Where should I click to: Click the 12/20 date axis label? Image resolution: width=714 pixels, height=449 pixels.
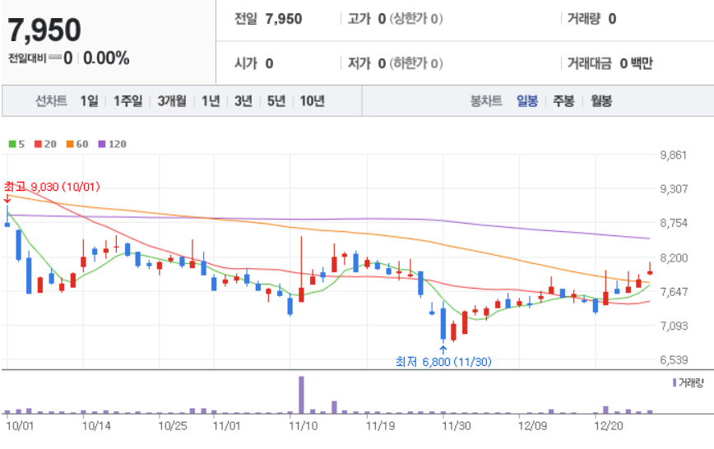609,426
